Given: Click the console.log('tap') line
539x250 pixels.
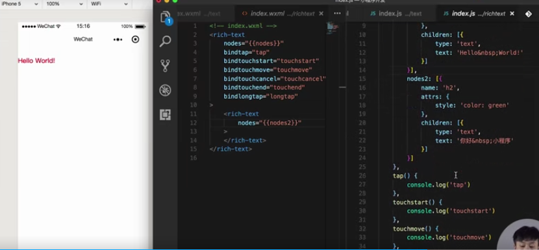Looking at the screenshot, I should [x=438, y=185].
